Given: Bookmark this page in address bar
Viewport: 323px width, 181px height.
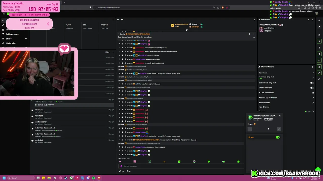Looking at the screenshot, I should [x=90, y=8].
